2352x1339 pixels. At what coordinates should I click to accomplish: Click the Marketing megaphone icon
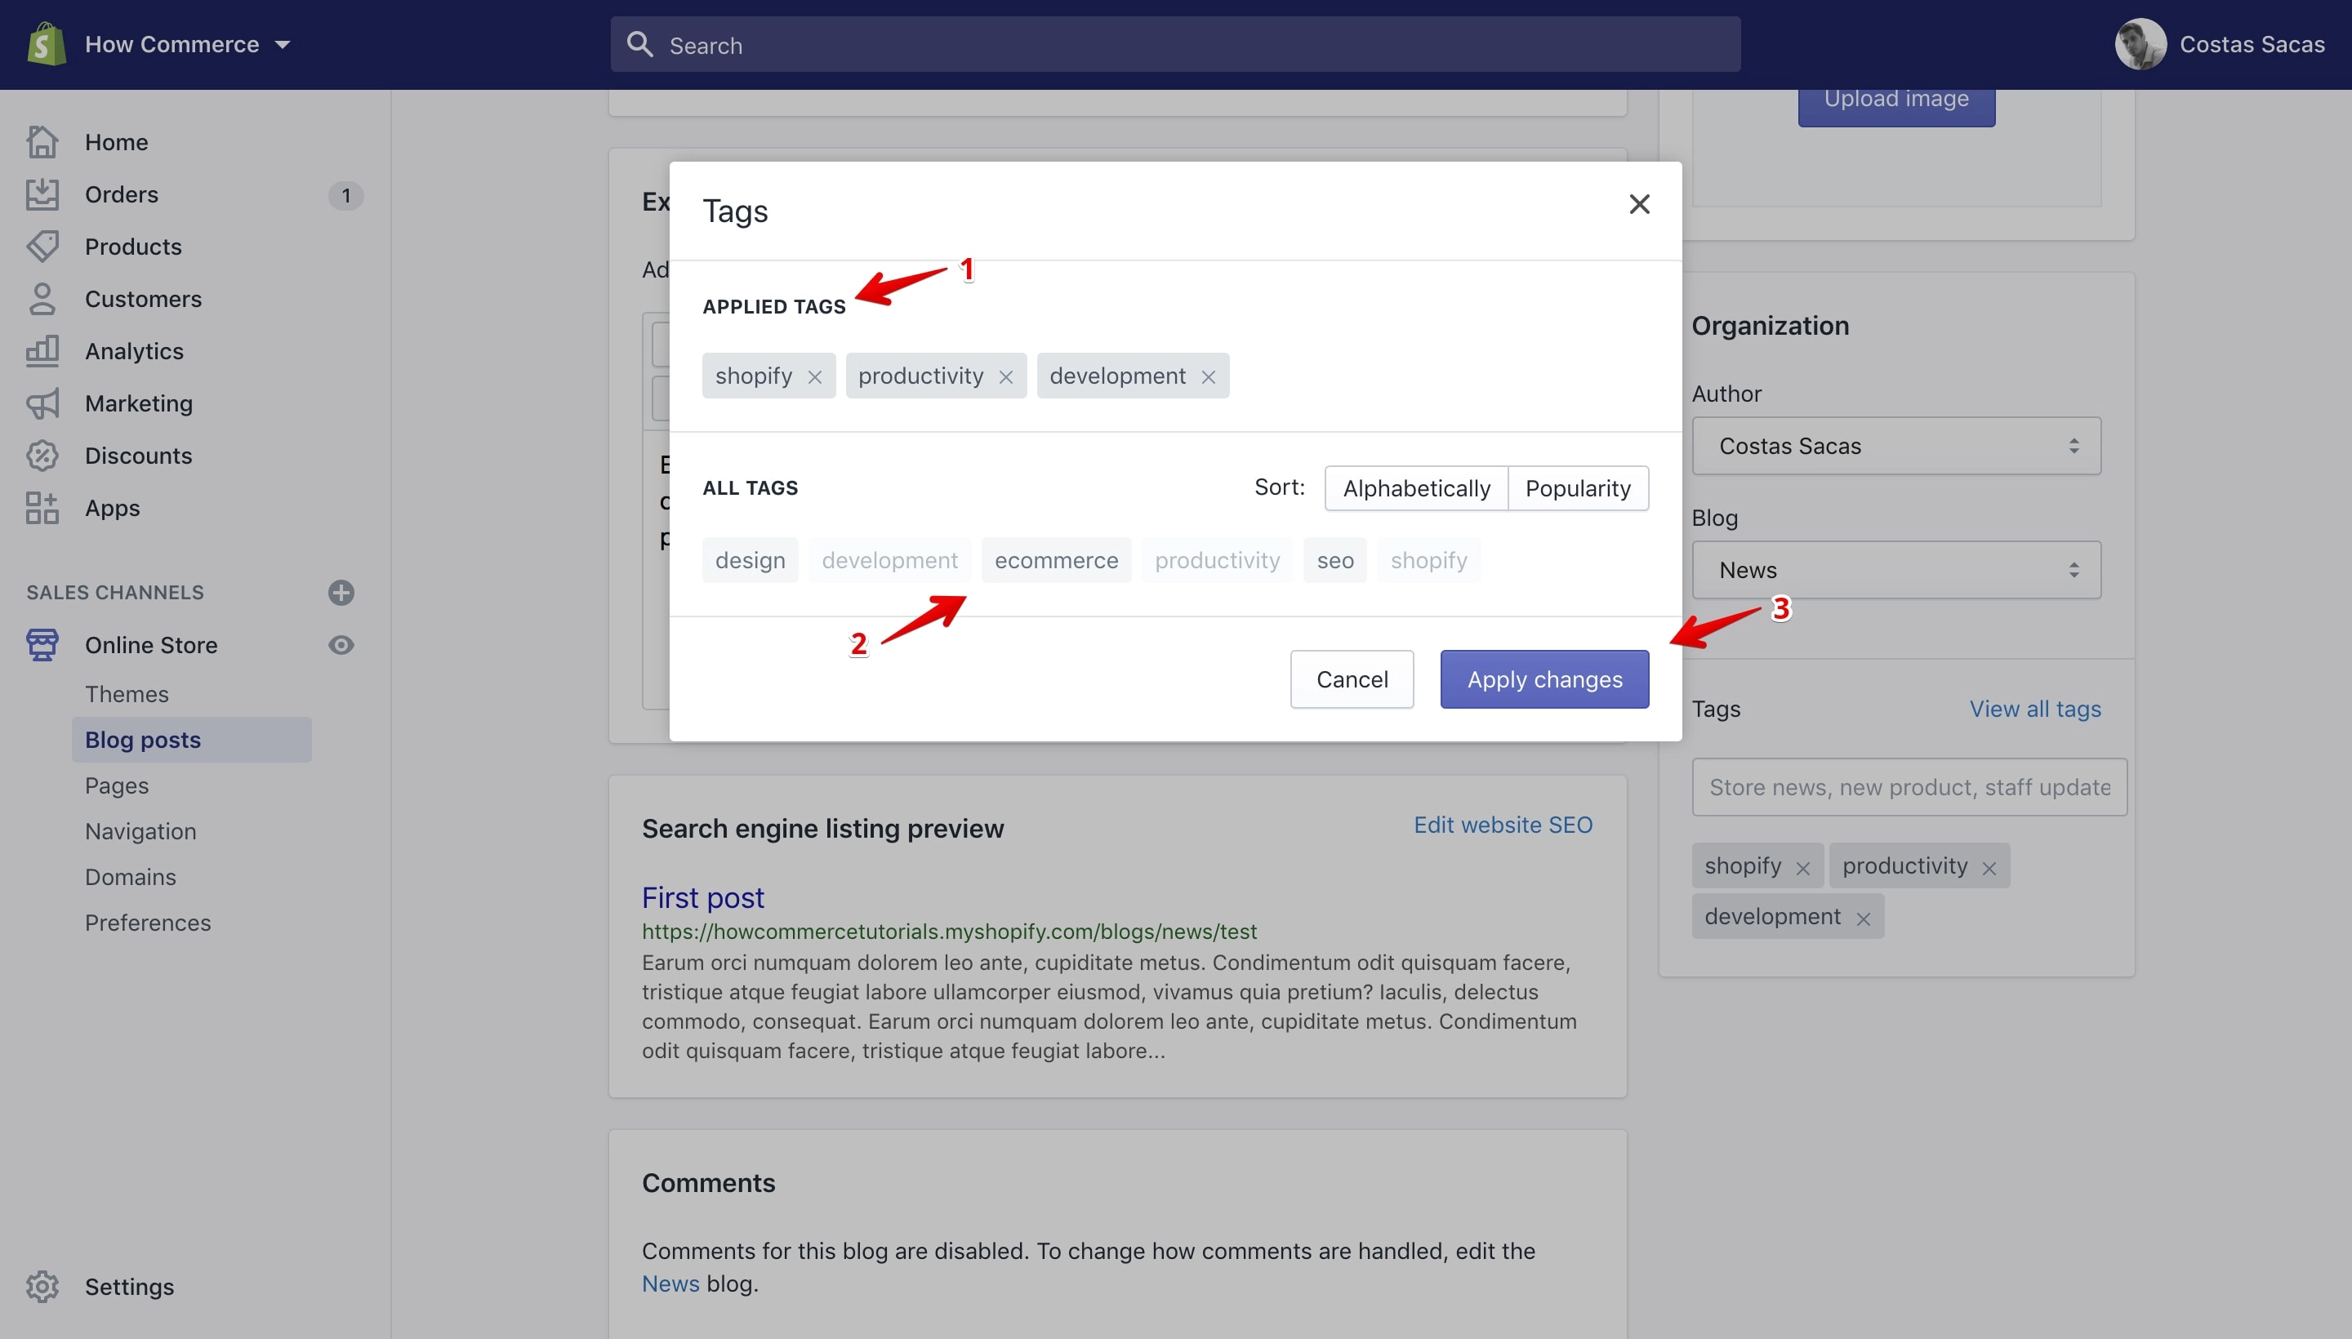(x=42, y=403)
